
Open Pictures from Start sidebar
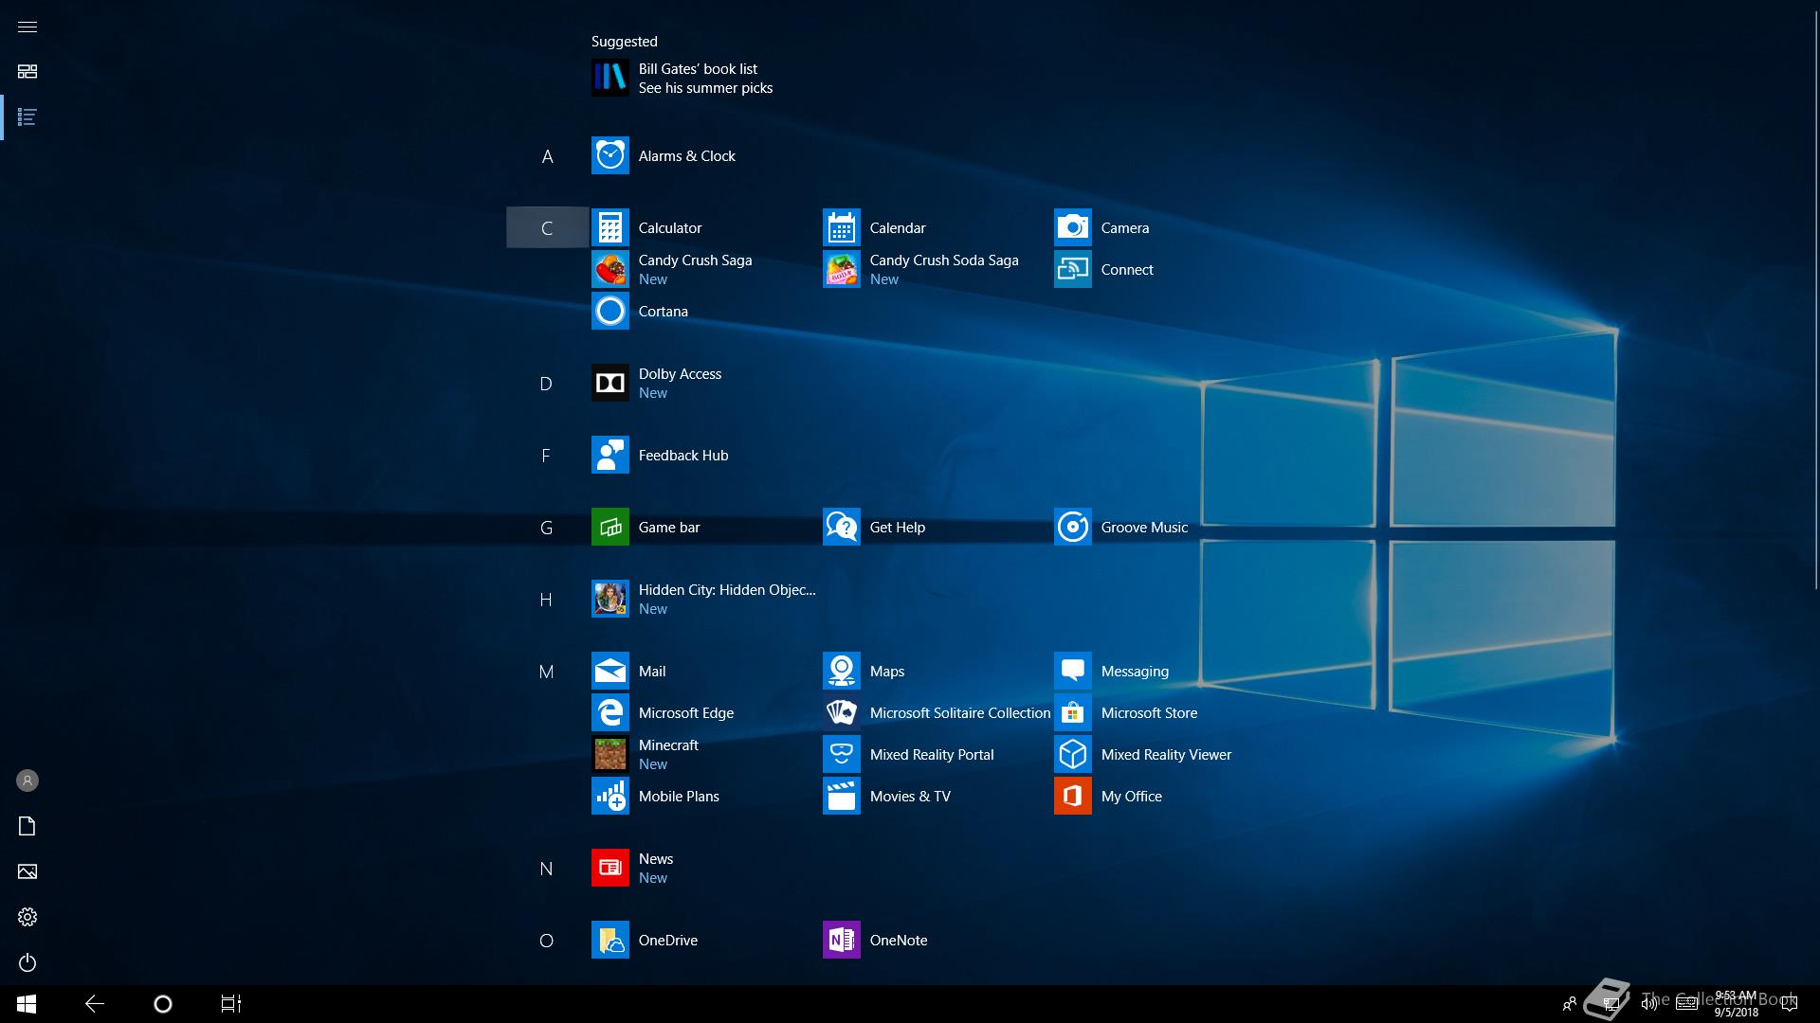pos(27,871)
